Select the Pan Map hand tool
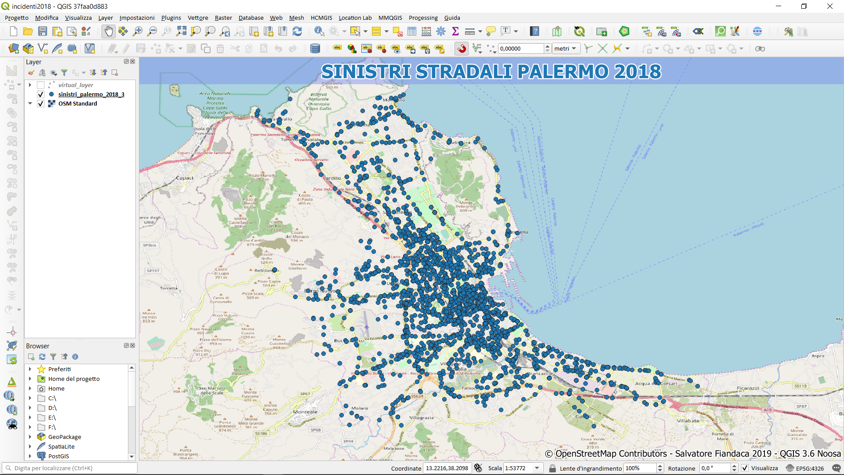Screen dimensions: 844x475 tap(108, 31)
